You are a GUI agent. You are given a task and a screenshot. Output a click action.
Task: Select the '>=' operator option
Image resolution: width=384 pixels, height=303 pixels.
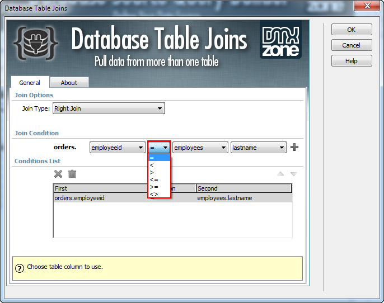click(159, 187)
